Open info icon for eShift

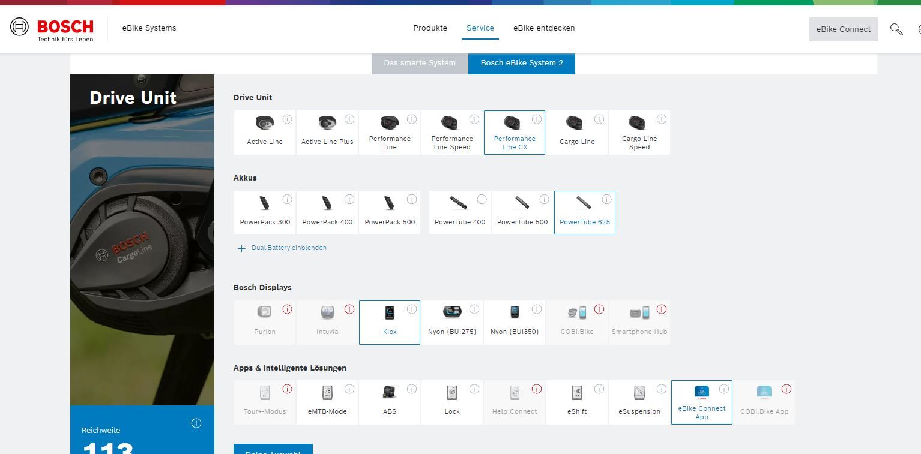(599, 389)
